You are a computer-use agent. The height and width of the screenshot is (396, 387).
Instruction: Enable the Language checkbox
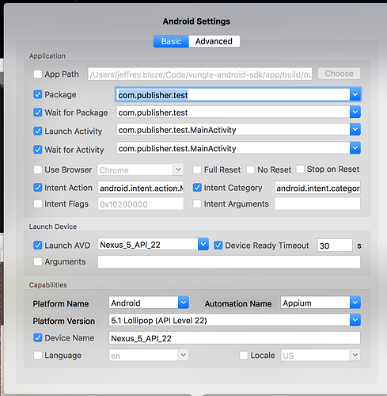pos(38,355)
